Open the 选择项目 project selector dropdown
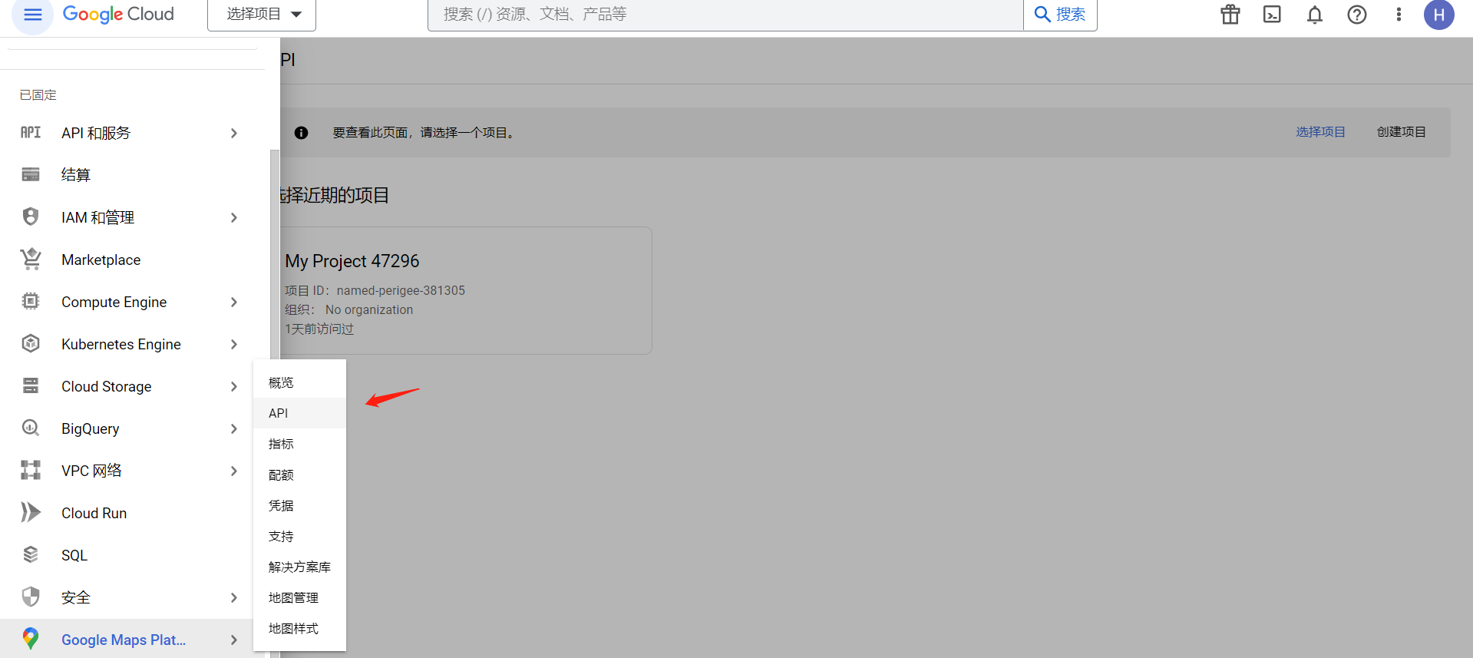1473x658 pixels. [262, 15]
